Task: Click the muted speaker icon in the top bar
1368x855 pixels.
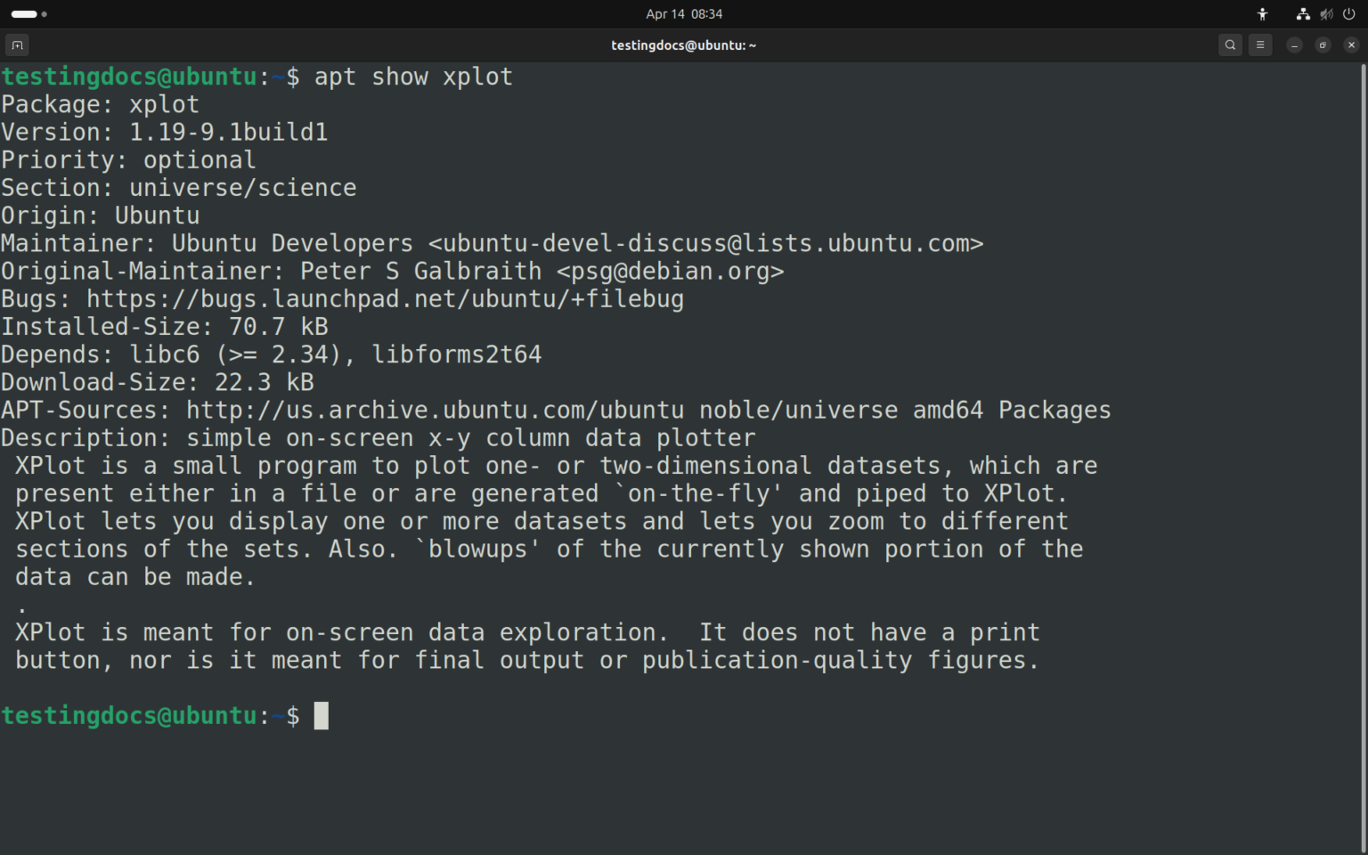Action: click(1326, 13)
